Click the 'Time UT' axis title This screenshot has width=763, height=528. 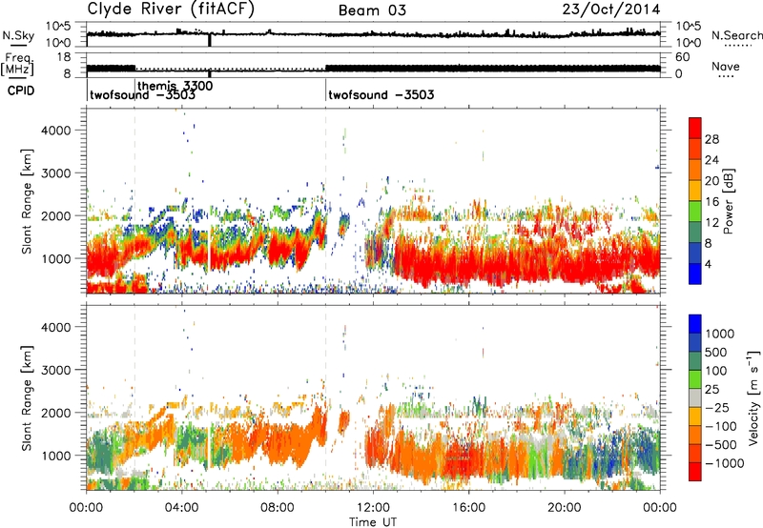click(x=373, y=522)
